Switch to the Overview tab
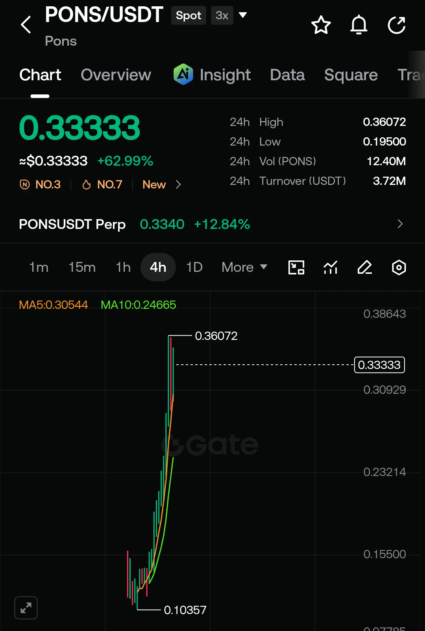Screen dimensions: 425x631 click(x=116, y=75)
